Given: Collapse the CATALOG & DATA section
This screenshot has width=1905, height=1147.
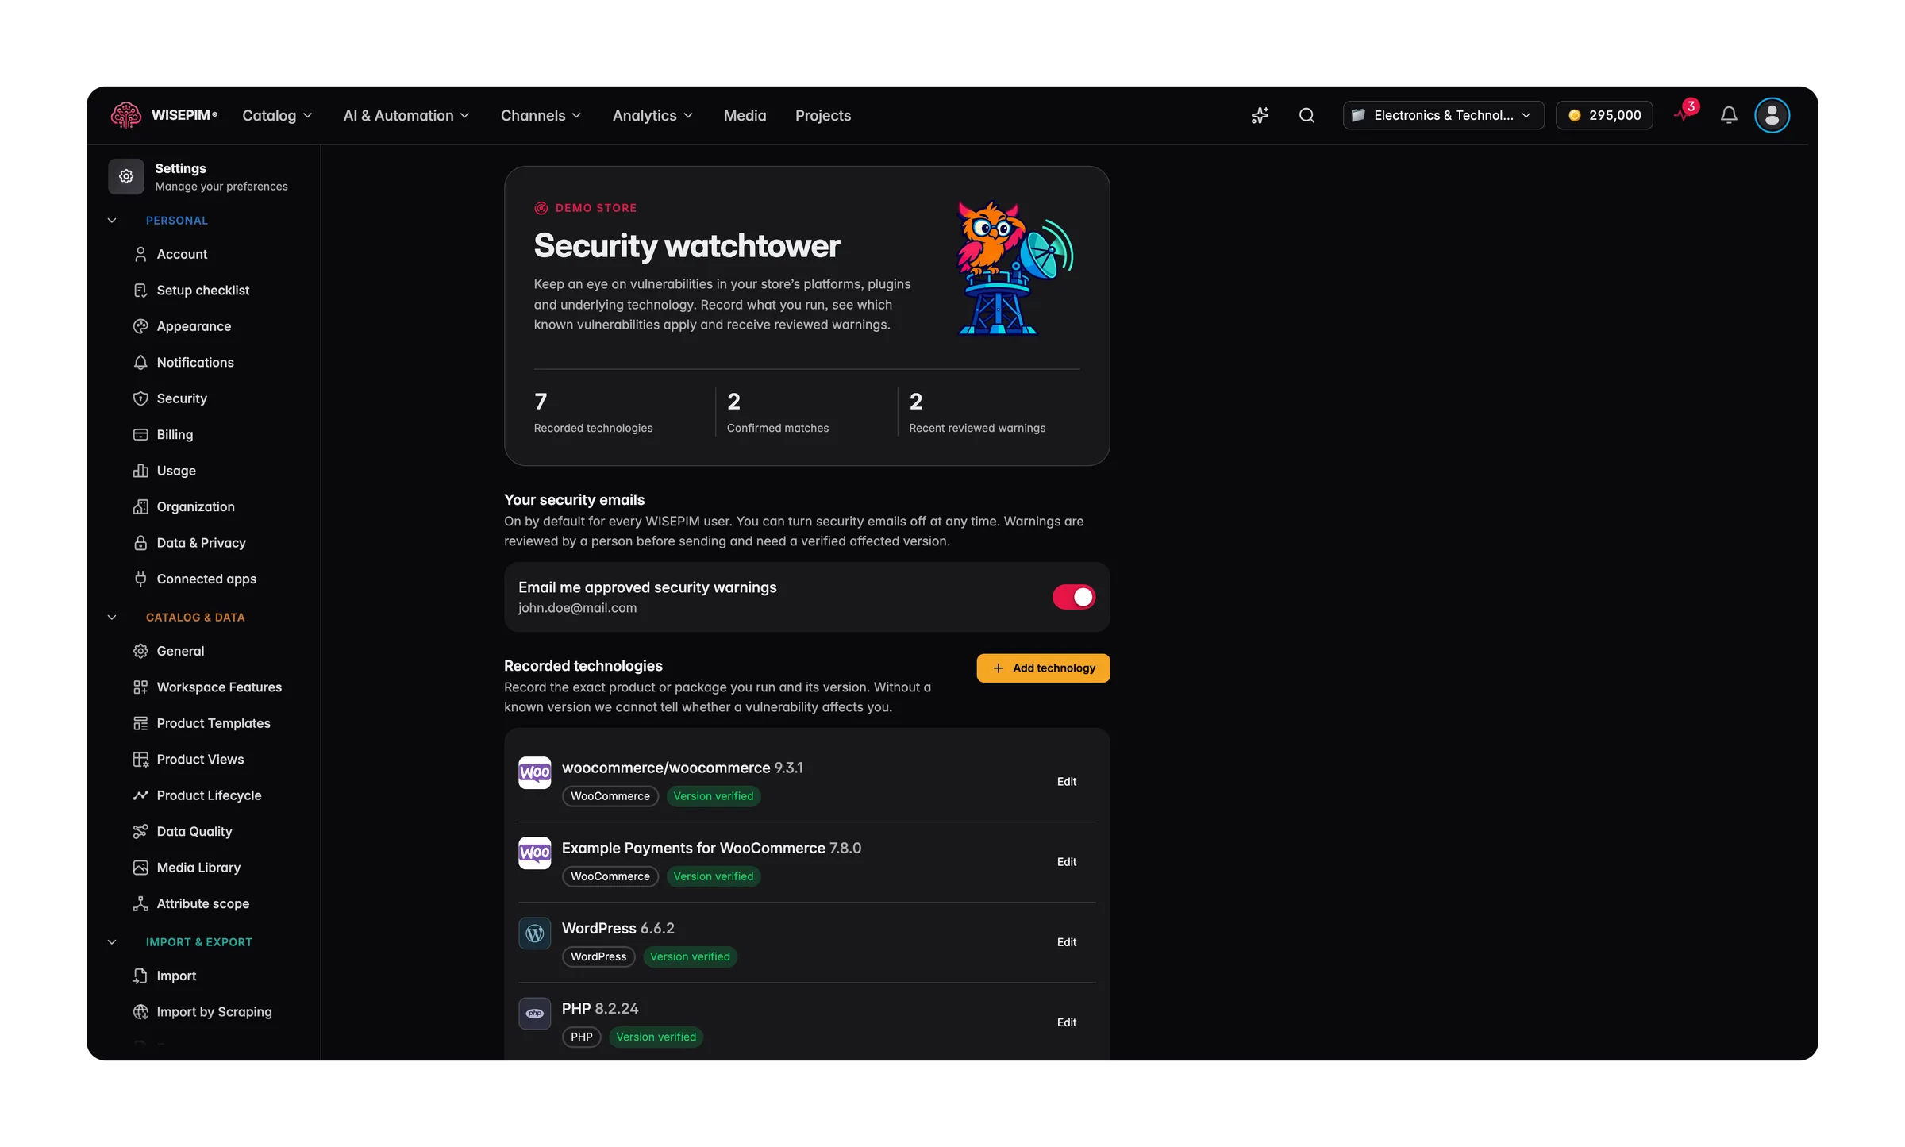Looking at the screenshot, I should (112, 618).
